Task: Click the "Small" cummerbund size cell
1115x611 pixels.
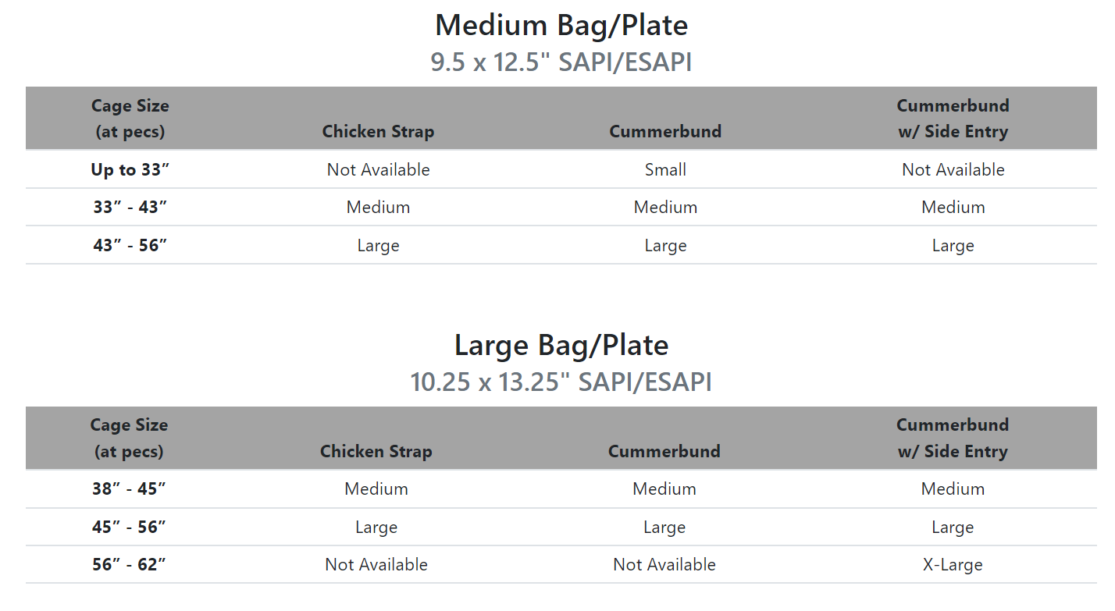Action: pos(665,169)
